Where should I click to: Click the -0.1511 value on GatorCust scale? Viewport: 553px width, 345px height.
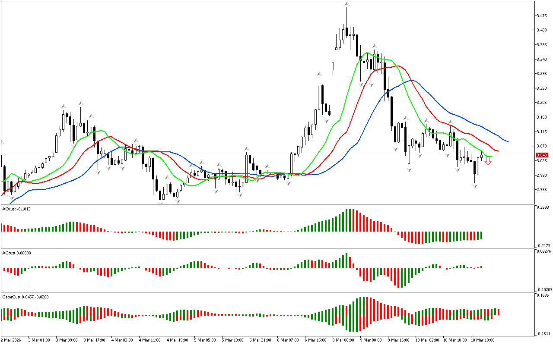click(543, 333)
